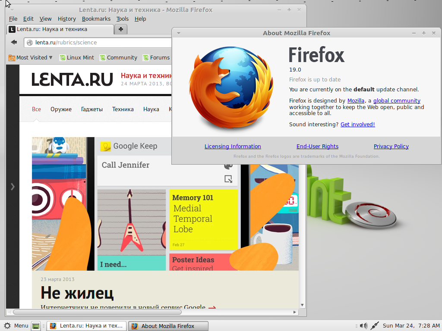Open Licensing Information link
Viewport: 442px width, 331px height.
233,147
